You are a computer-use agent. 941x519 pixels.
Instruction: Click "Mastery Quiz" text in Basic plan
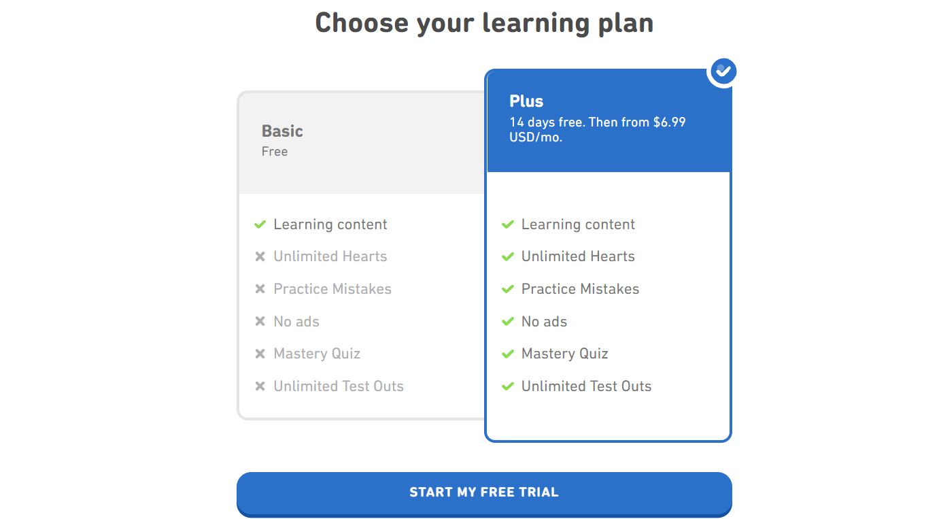(x=317, y=354)
